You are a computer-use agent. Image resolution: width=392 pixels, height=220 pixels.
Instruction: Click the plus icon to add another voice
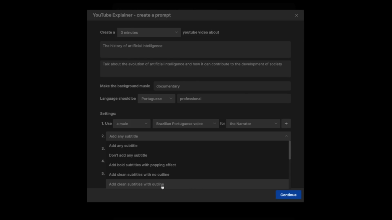tap(286, 124)
